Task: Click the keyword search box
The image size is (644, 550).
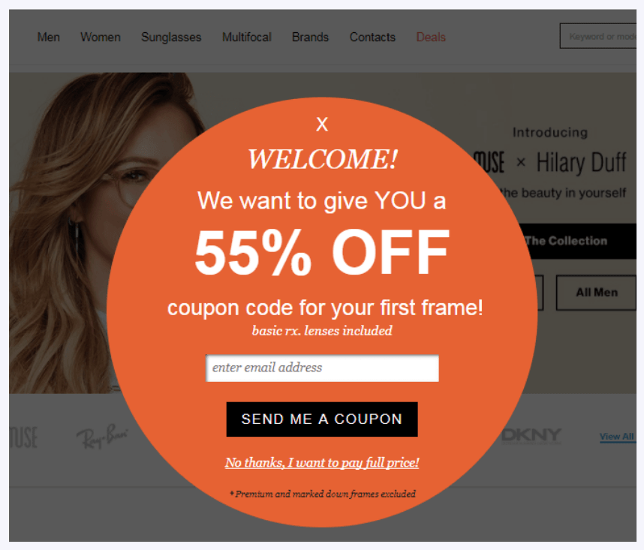Action: click(598, 36)
